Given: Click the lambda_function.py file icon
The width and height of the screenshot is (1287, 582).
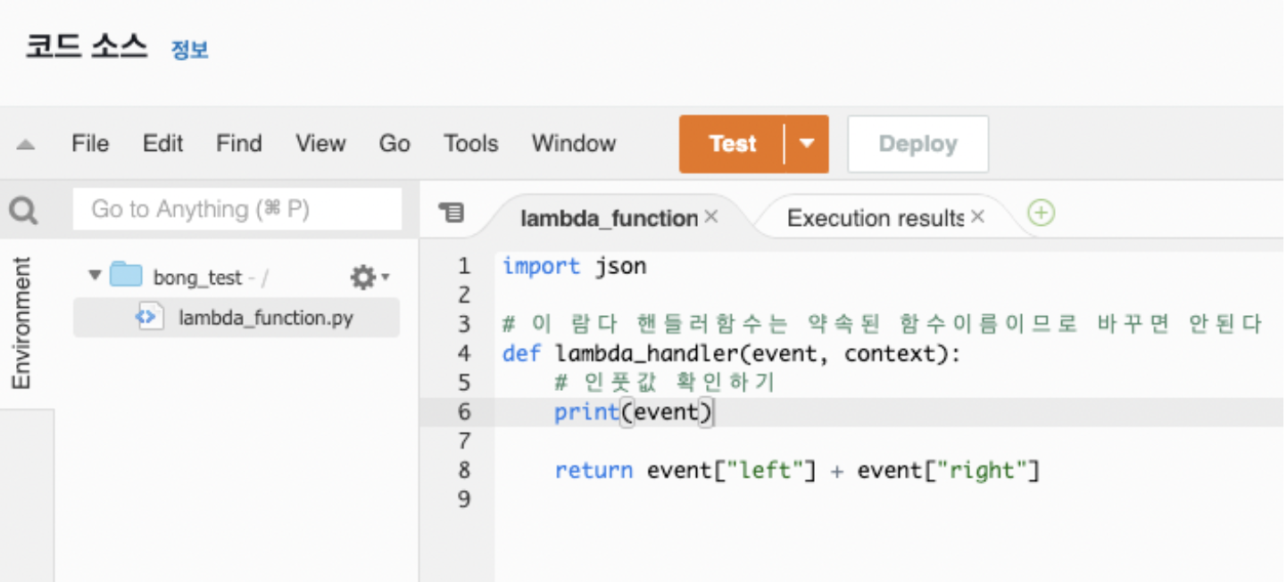Looking at the screenshot, I should coord(149,317).
